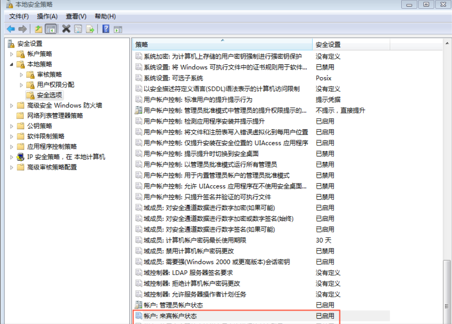Viewport: 452px width, 324px height.
Task: Click icon of 帐户: 来宾帐户状态 policy
Action: [138, 316]
